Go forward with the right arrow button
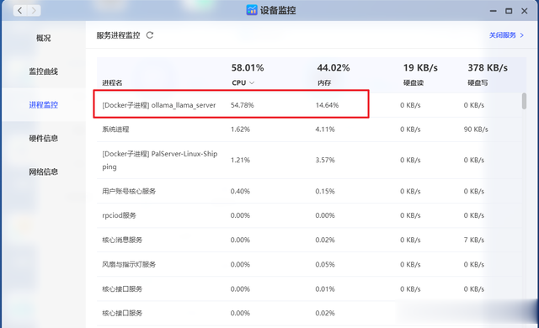This screenshot has width=539, height=328. 34,11
